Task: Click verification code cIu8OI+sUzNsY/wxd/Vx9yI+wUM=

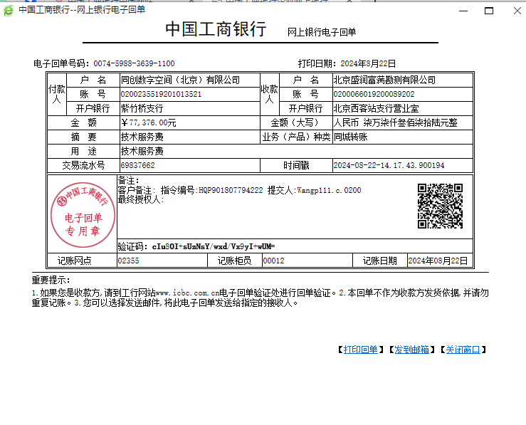Action: tap(214, 246)
